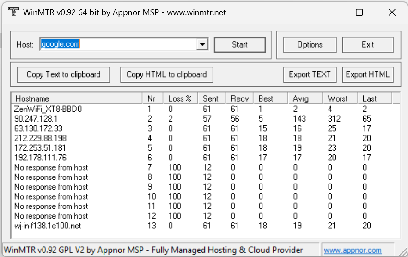Open the Options dialog
The image size is (408, 257).
pyautogui.click(x=310, y=45)
